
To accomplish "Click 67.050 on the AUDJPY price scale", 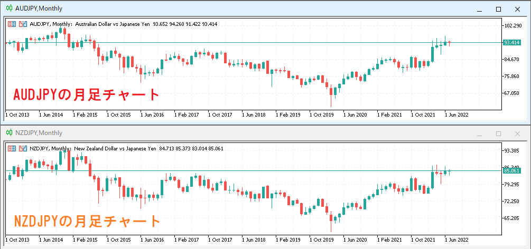I will [513, 93].
